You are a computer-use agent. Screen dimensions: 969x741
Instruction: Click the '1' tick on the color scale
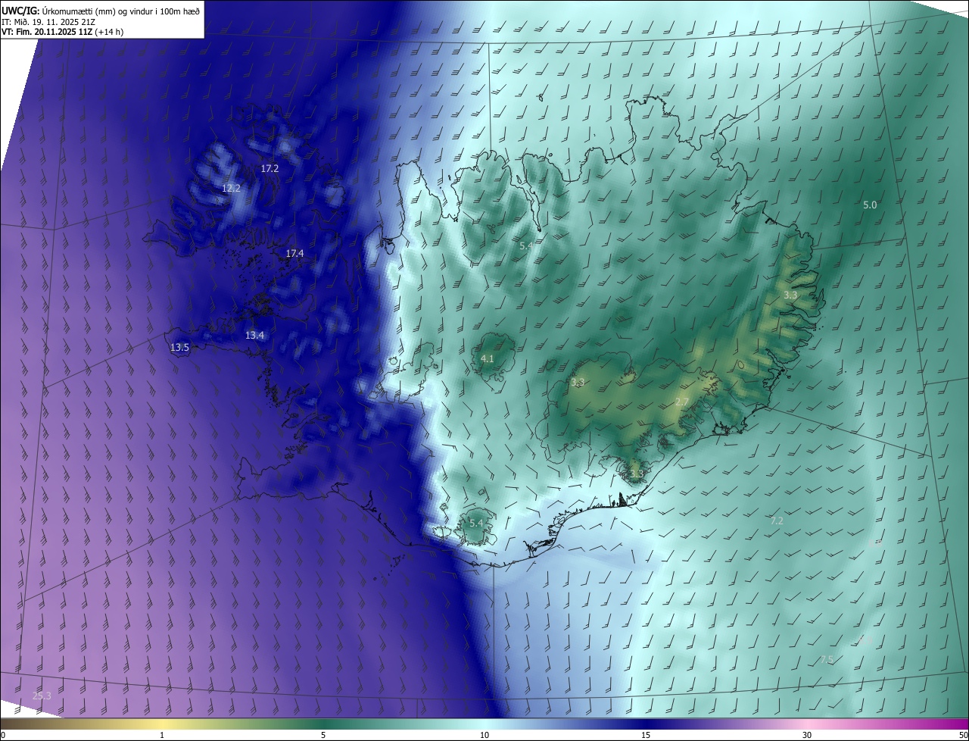tap(162, 736)
